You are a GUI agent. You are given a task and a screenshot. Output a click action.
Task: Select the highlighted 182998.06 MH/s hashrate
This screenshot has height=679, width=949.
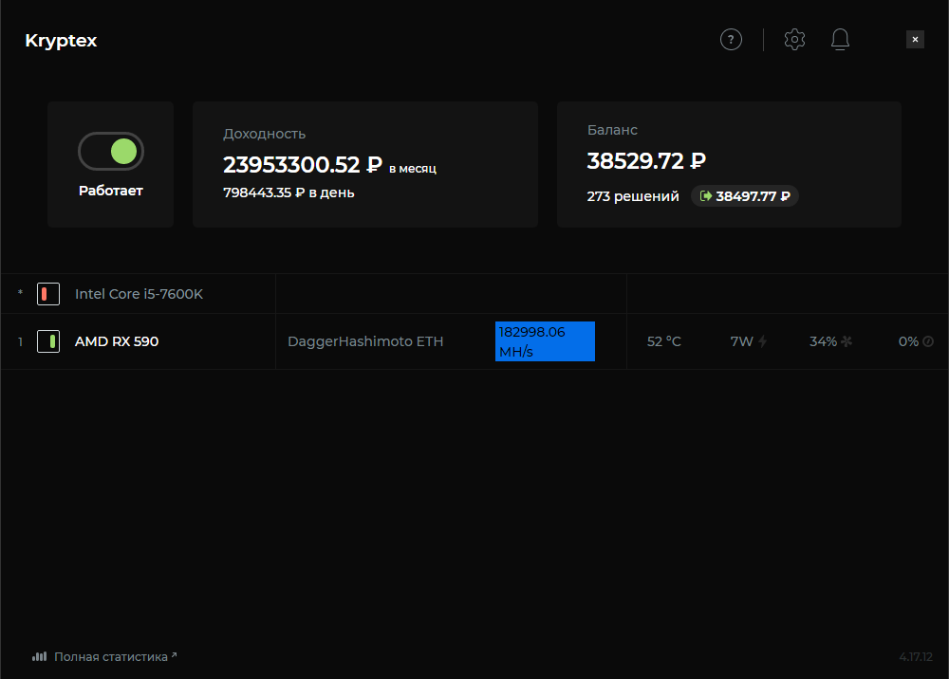[545, 341]
